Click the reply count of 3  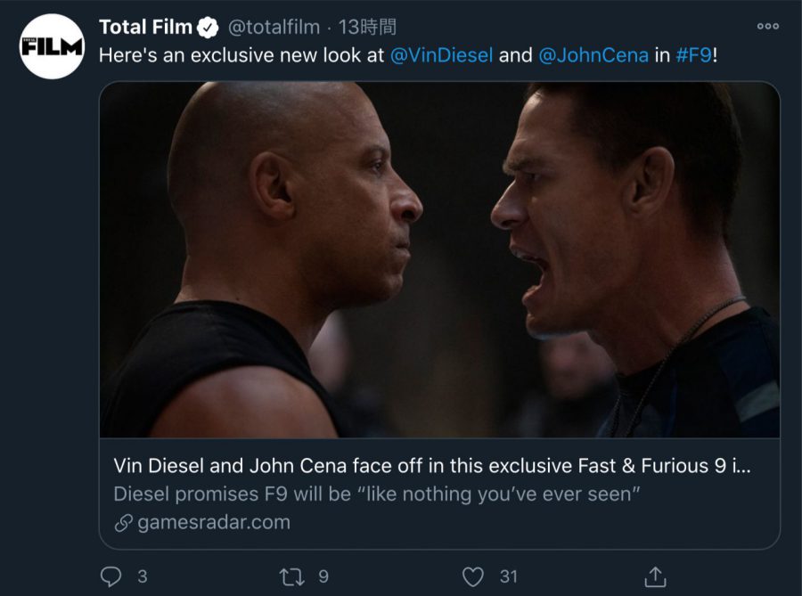point(143,576)
